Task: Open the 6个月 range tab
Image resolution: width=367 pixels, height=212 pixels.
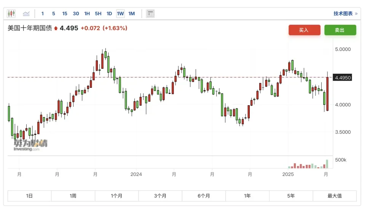Action: tap(204, 196)
